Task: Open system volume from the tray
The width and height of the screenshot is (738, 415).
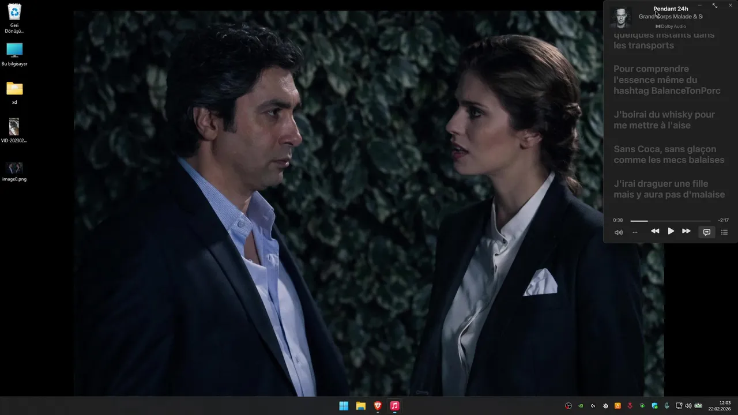Action: tap(688, 406)
